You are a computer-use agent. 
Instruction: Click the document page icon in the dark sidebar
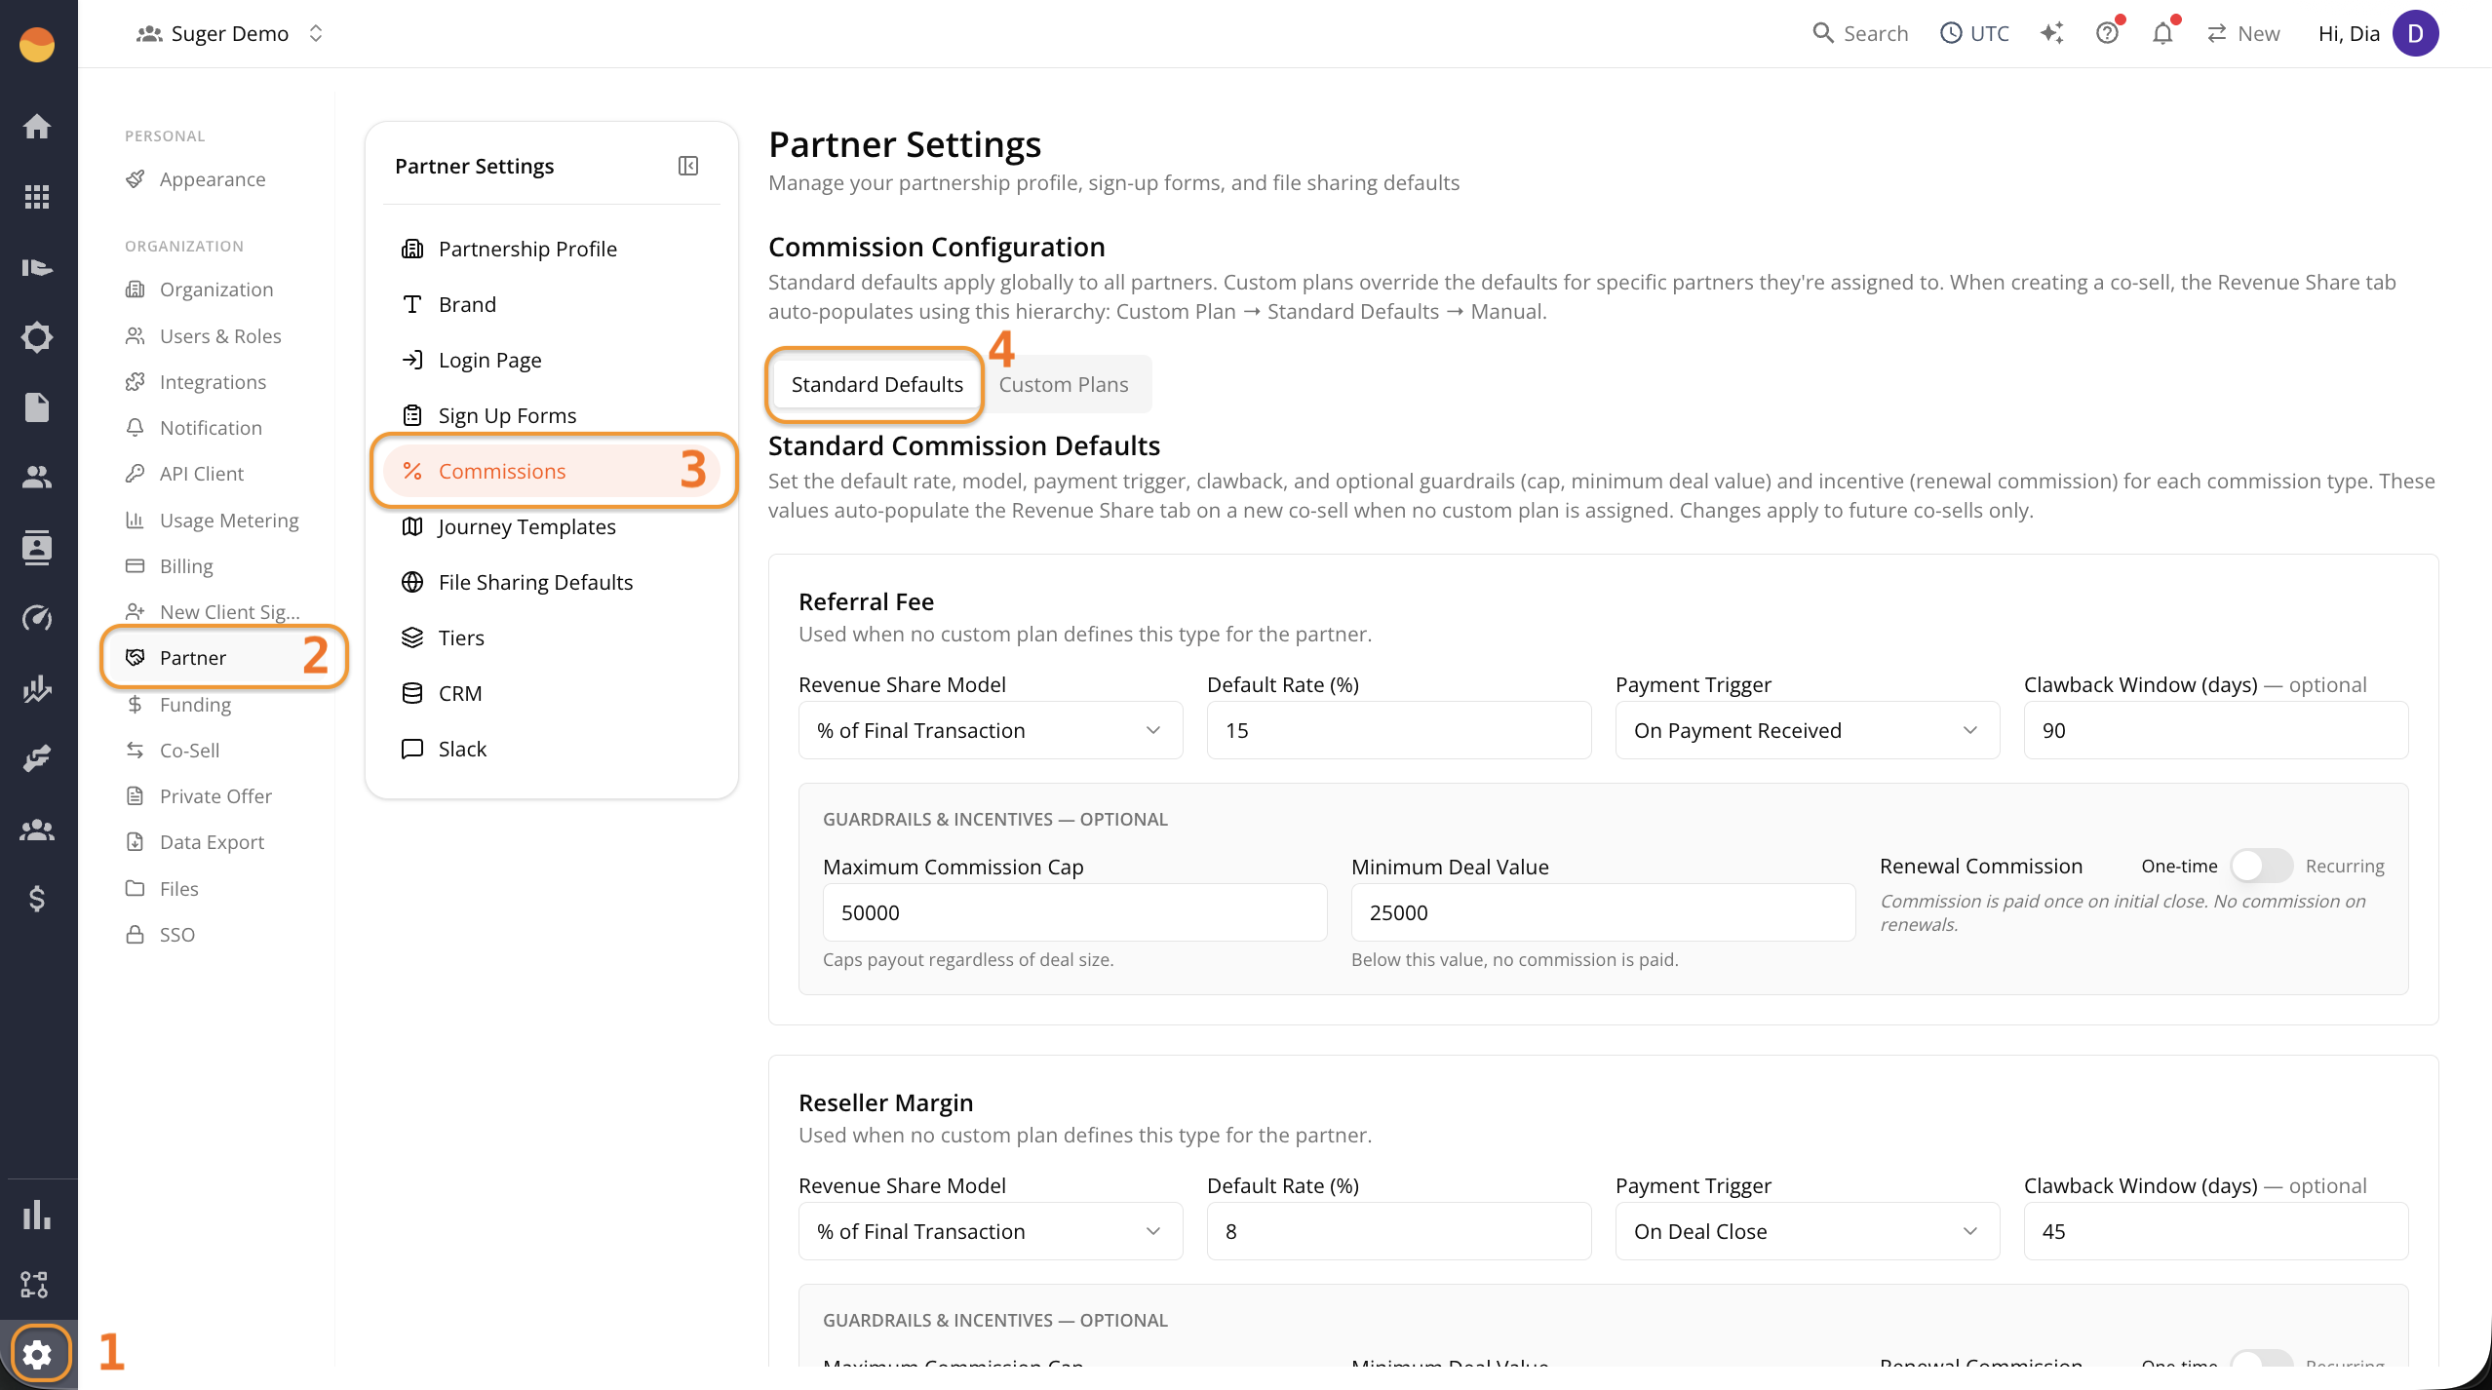37,407
